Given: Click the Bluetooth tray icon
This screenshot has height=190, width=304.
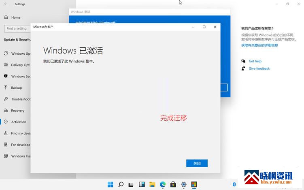Looking at the screenshot, I should [234, 184].
